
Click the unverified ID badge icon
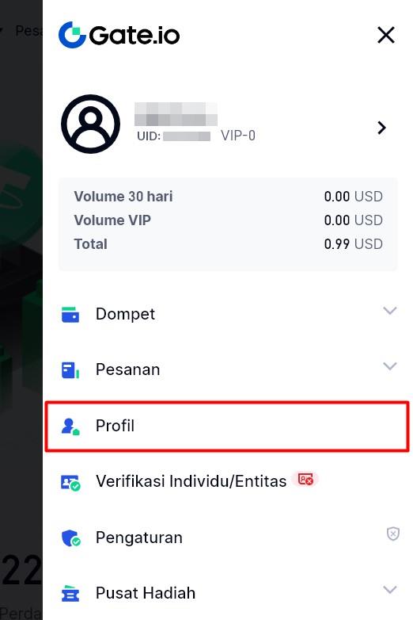click(305, 479)
